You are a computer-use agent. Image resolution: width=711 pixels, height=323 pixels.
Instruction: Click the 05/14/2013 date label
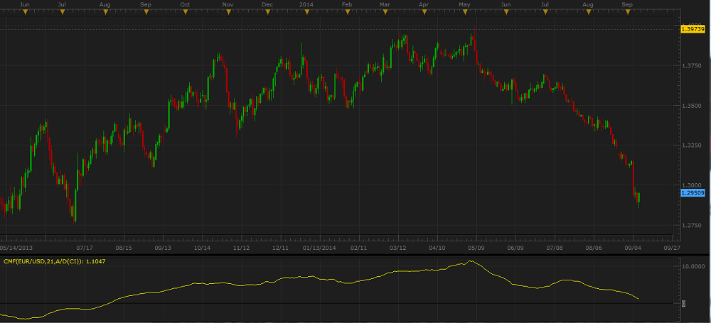16,248
